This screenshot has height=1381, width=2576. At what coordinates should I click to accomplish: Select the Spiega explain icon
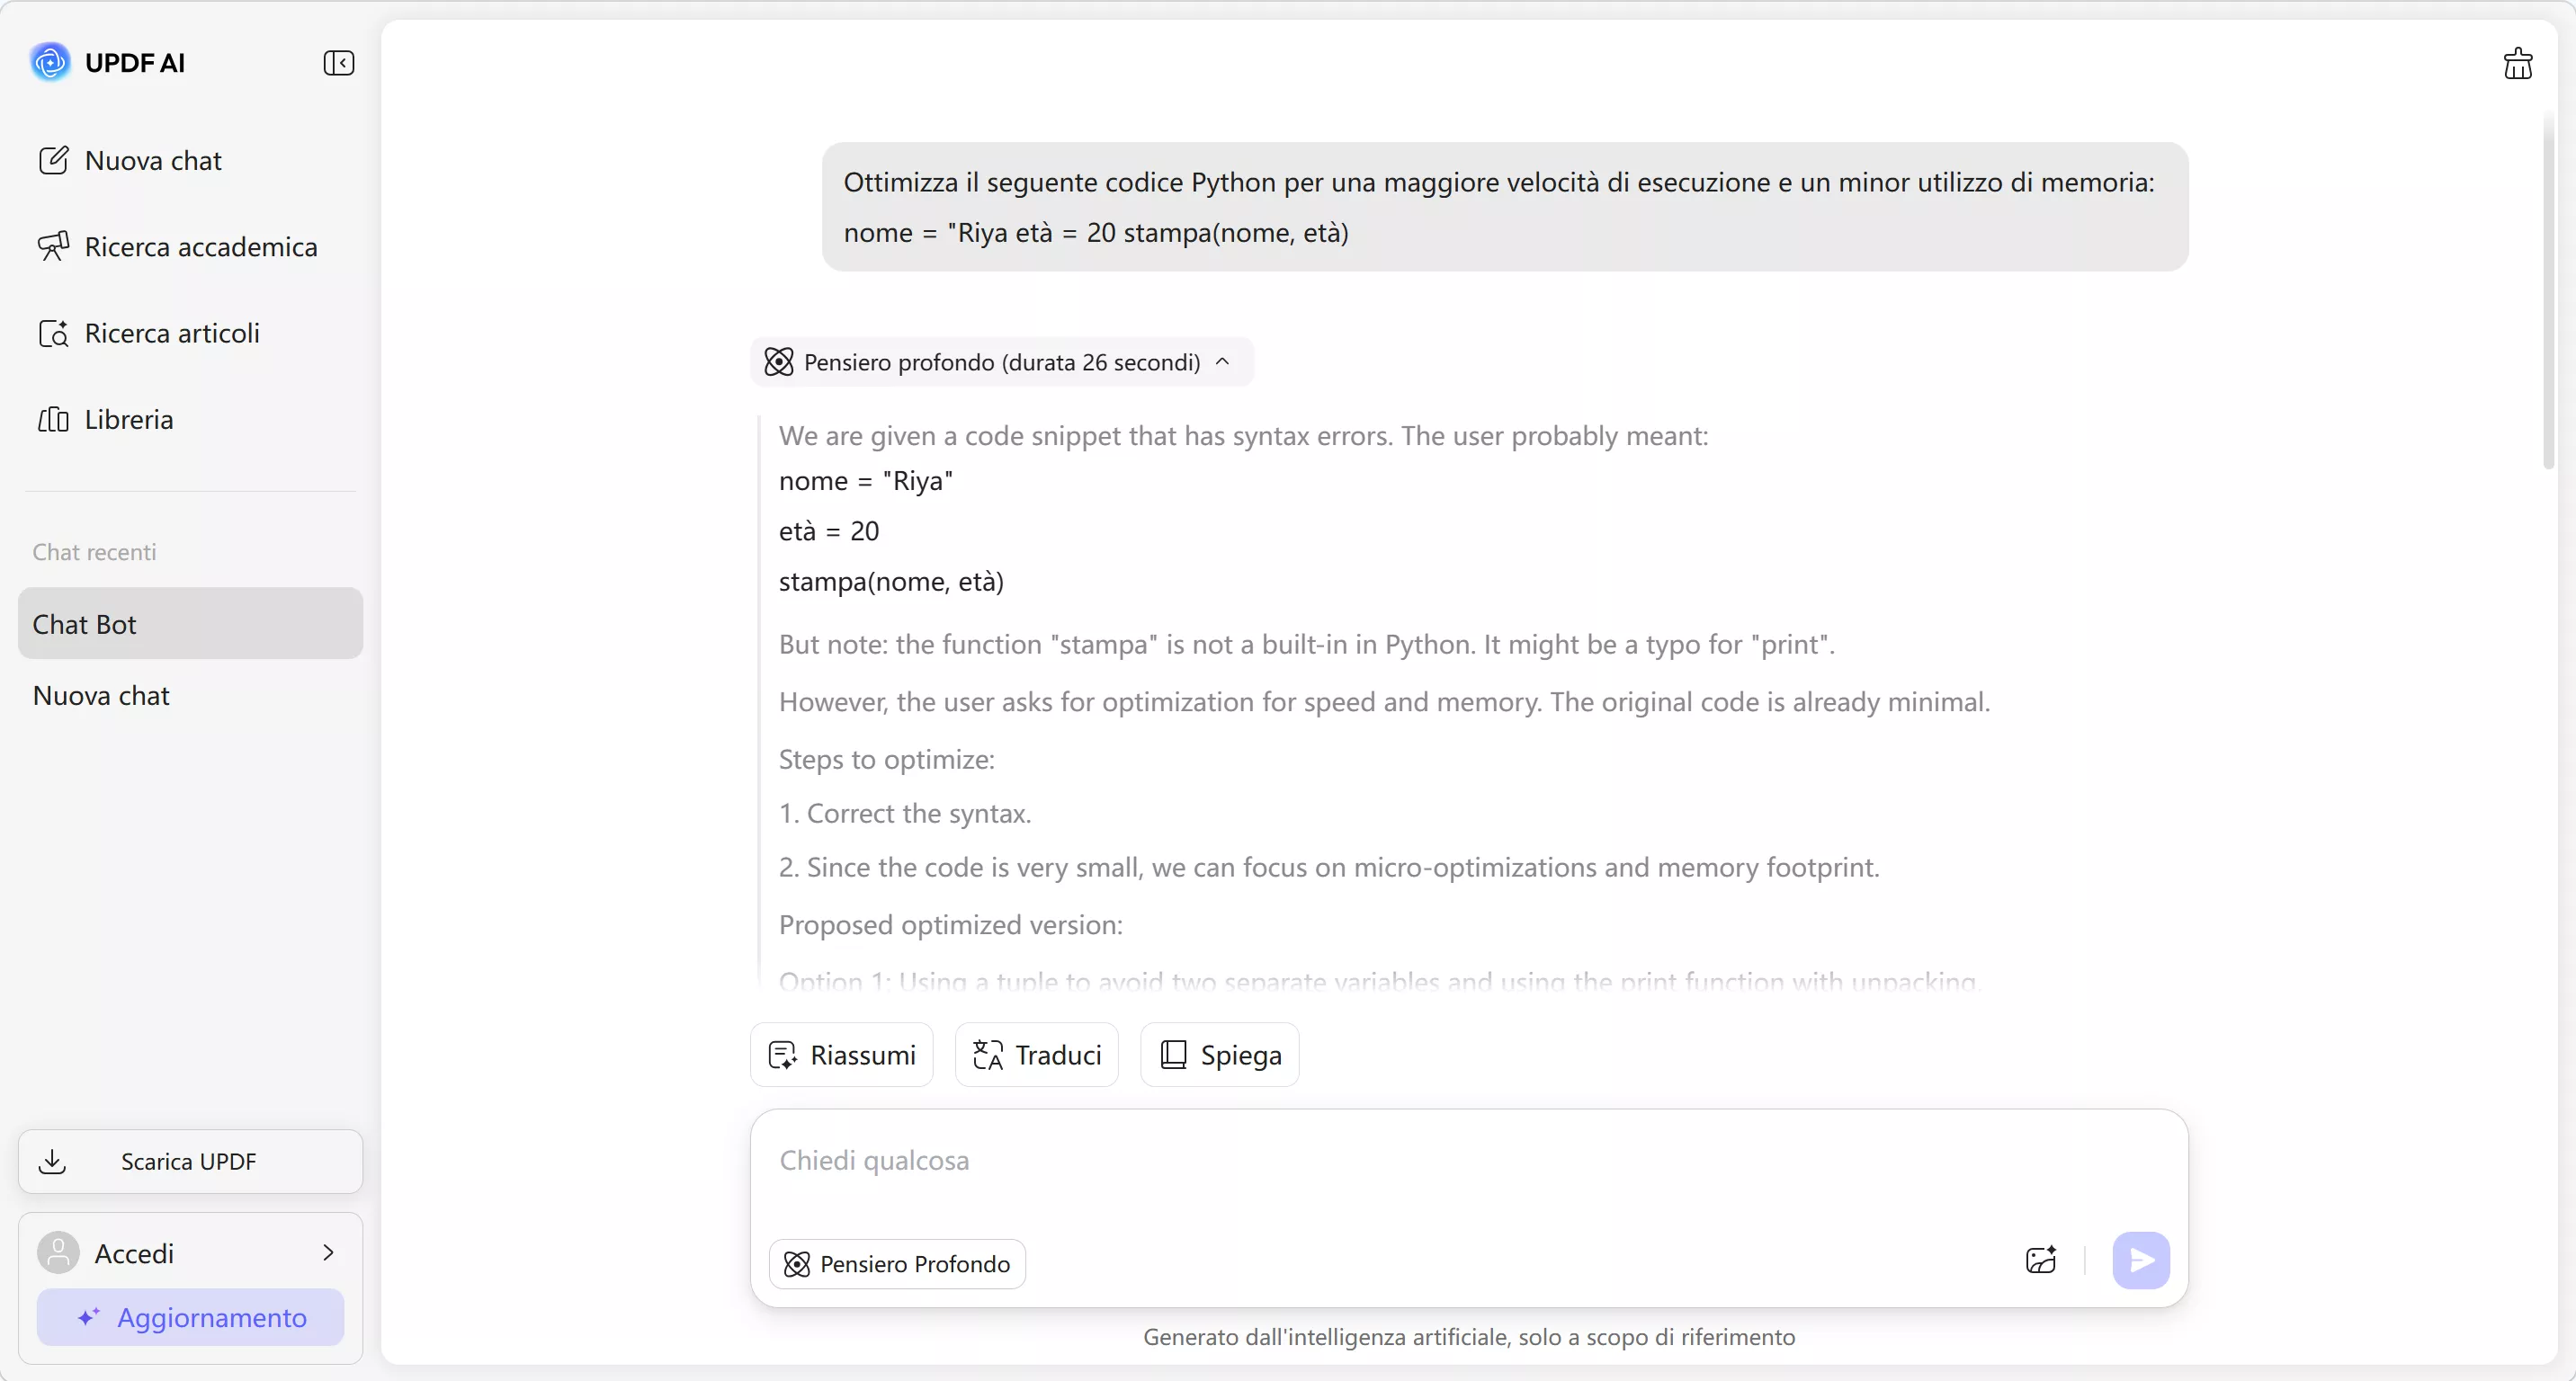(1175, 1055)
